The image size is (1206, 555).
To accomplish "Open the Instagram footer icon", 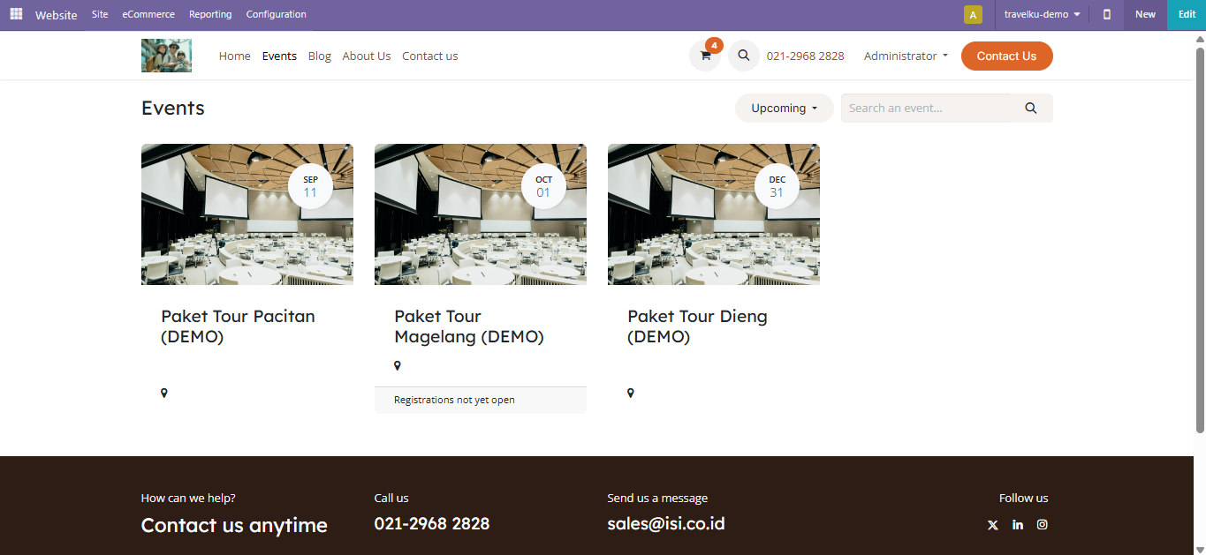I will (1043, 524).
